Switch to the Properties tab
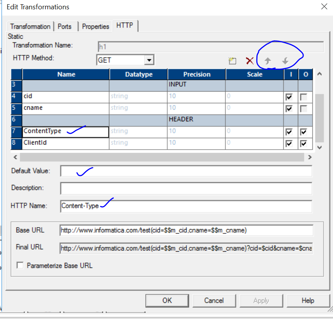333x319 pixels. tap(96, 27)
